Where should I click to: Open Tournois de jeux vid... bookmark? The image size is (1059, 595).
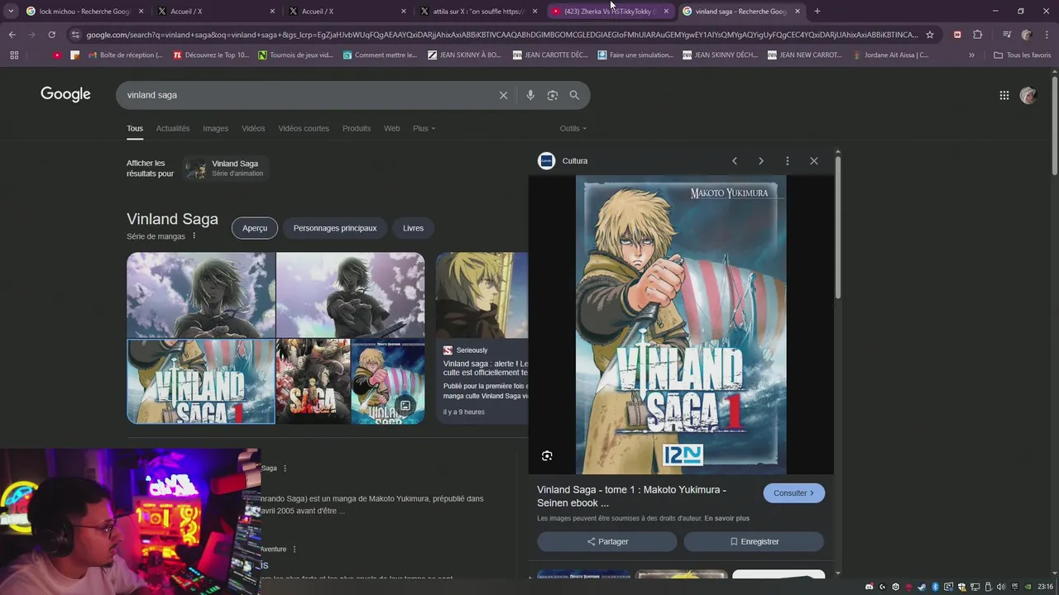295,55
